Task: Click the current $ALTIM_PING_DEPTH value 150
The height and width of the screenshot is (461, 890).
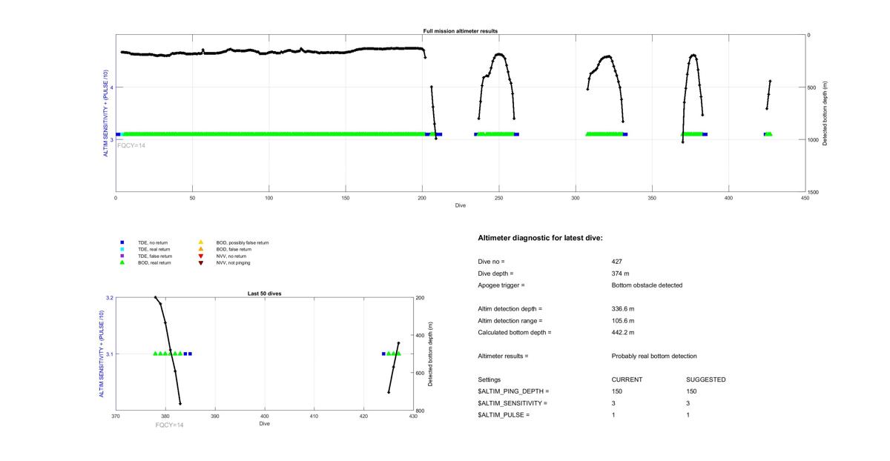Action: [617, 391]
